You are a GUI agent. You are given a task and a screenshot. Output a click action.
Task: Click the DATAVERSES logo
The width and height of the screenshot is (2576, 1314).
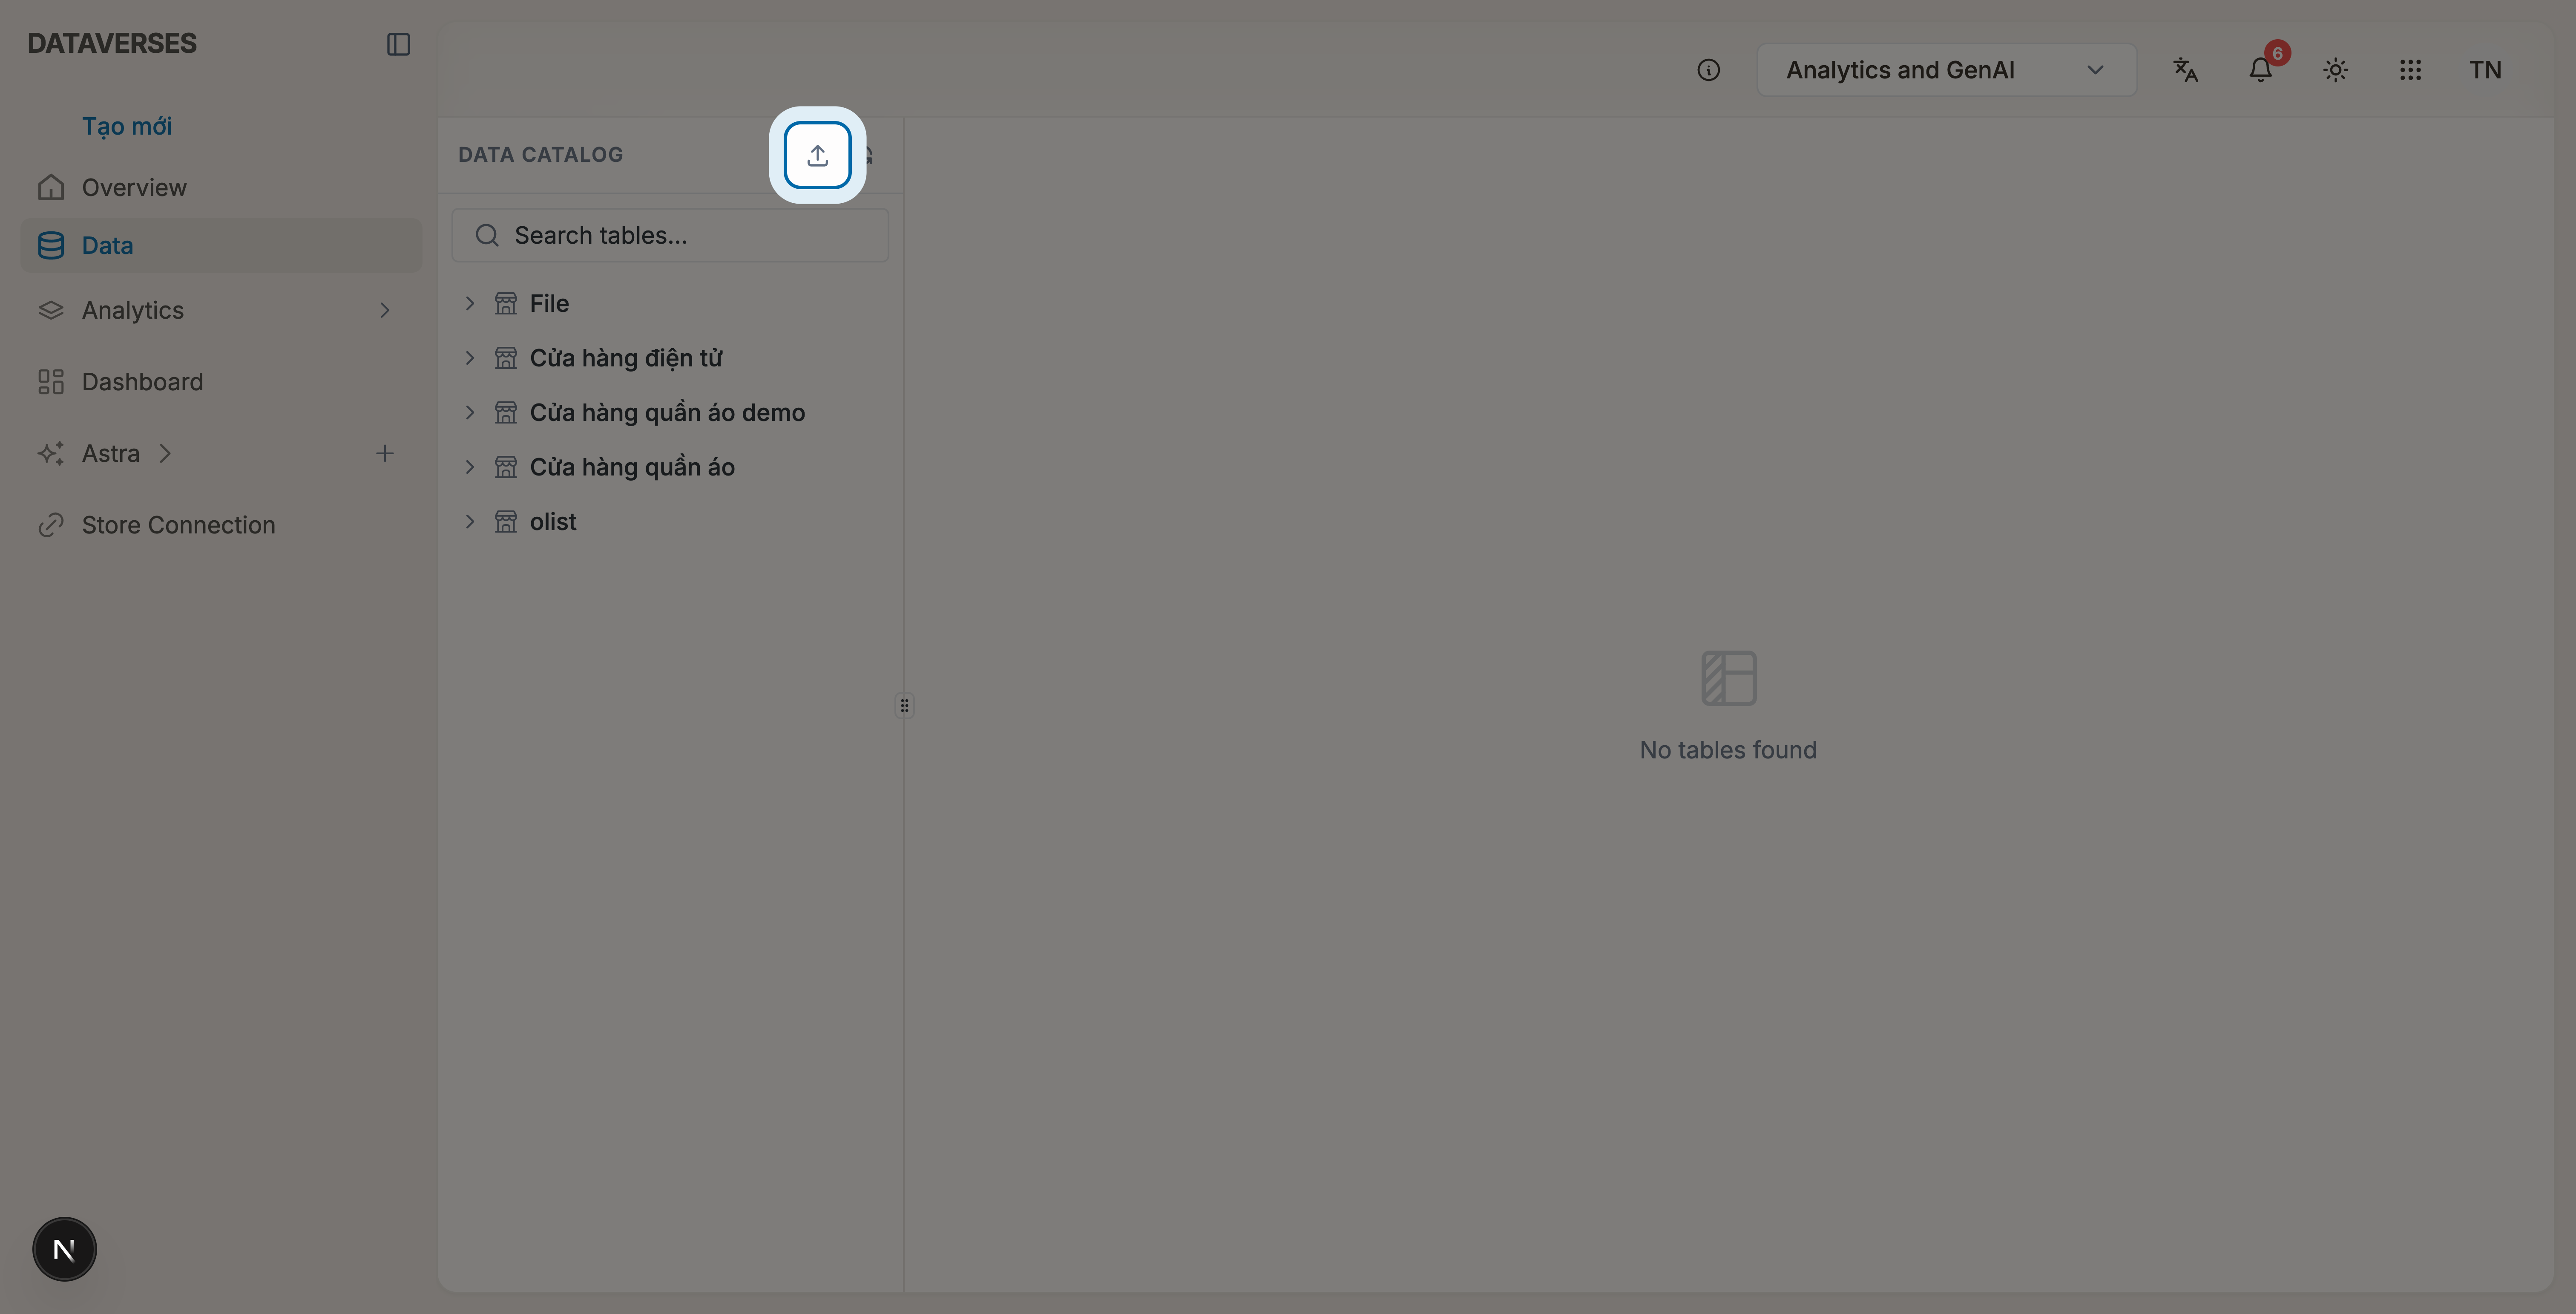(x=112, y=43)
